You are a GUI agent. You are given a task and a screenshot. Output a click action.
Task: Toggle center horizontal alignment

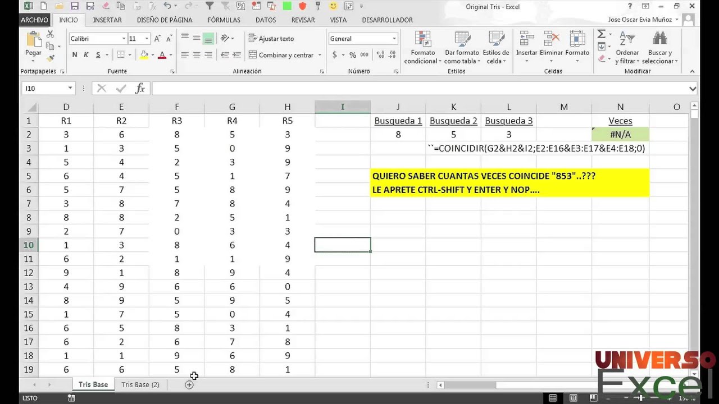pyautogui.click(x=197, y=55)
